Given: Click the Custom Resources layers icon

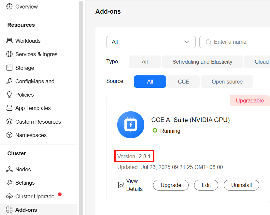Looking at the screenshot, I should [9, 121].
